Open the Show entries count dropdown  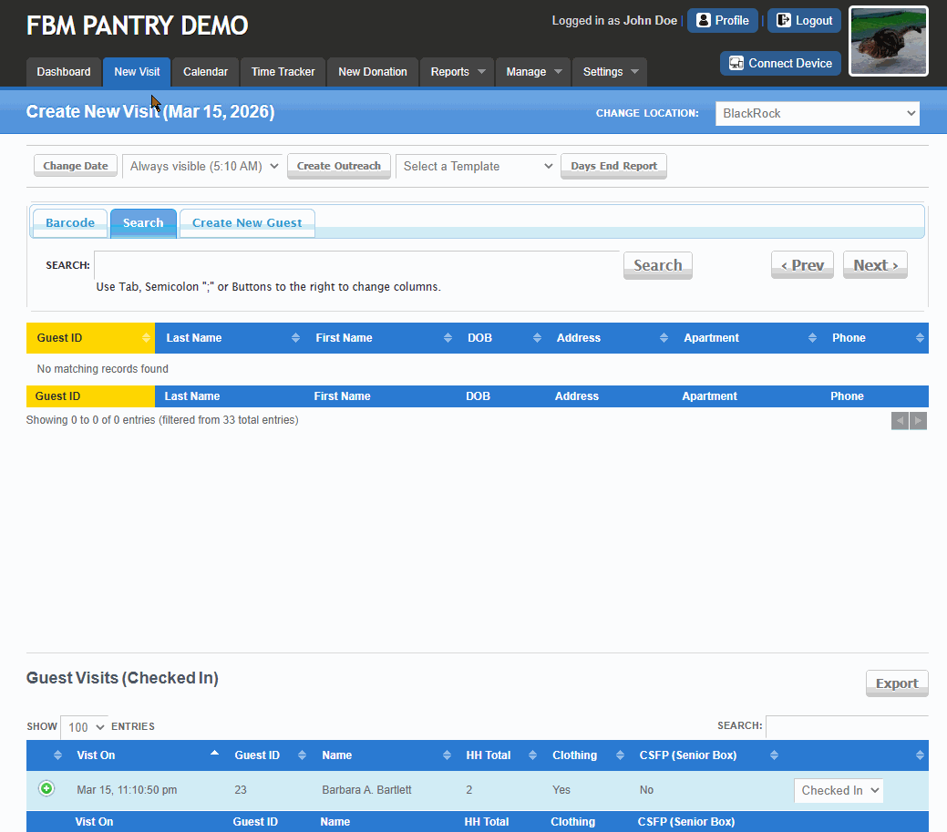pyautogui.click(x=84, y=727)
